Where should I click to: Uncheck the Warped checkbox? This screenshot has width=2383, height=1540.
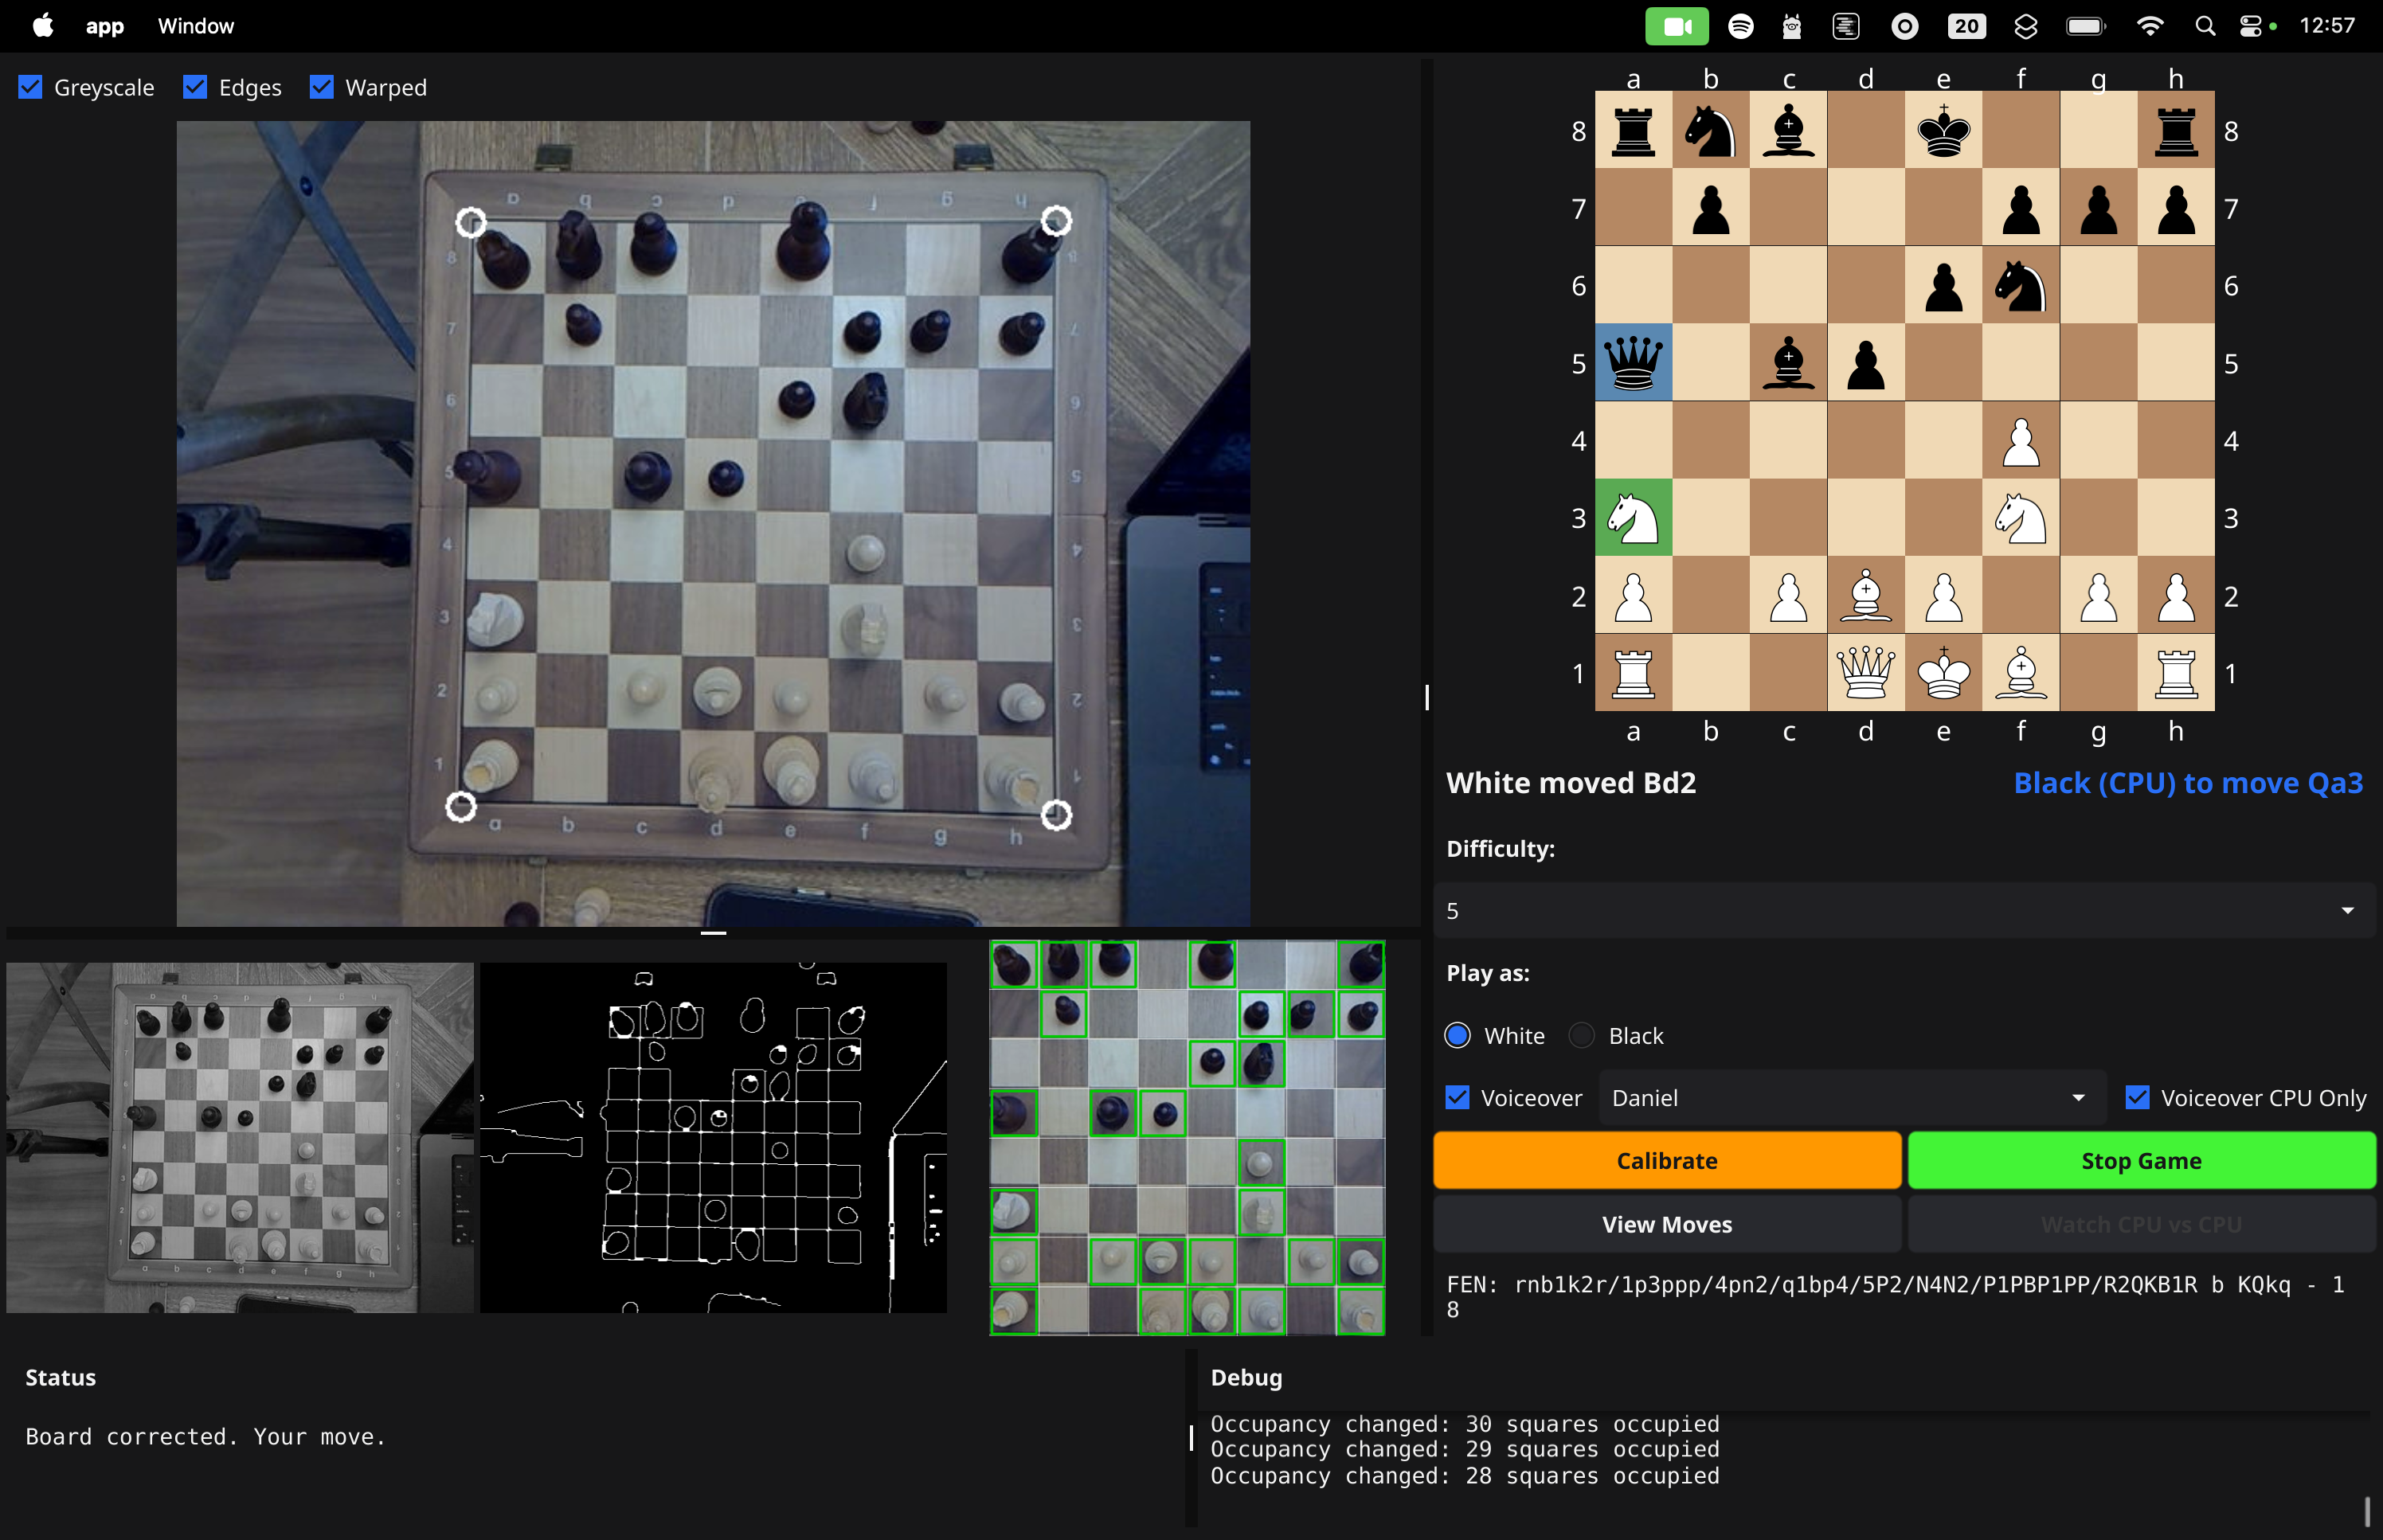coord(320,87)
